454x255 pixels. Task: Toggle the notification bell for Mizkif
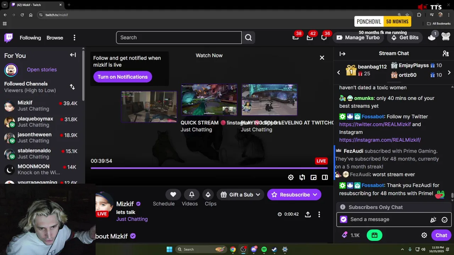pyautogui.click(x=192, y=194)
